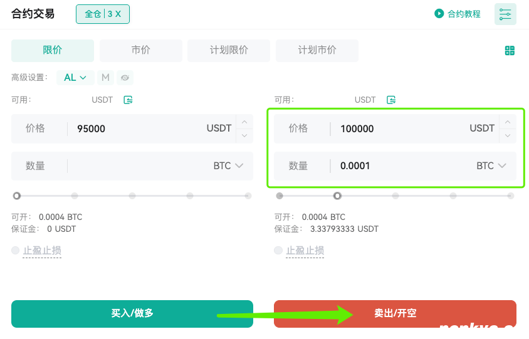Click the 合约教程 play icon
Screen dimensions: 529x339
coord(439,13)
